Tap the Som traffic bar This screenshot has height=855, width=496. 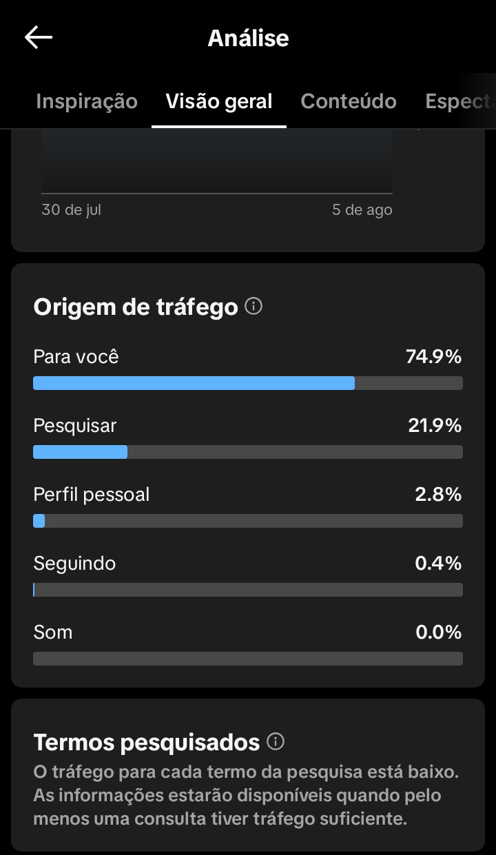248,659
